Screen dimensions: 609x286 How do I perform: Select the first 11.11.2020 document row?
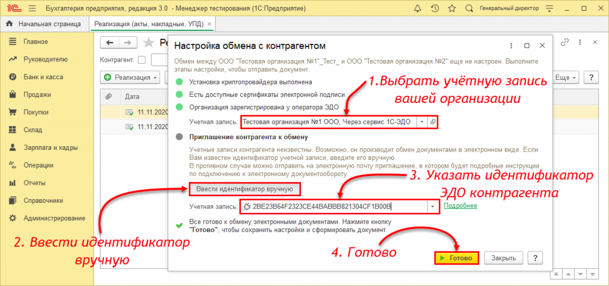click(x=134, y=112)
